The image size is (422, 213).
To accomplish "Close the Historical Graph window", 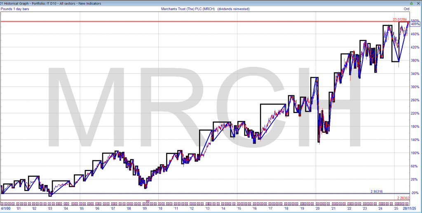I will click(x=418, y=3).
